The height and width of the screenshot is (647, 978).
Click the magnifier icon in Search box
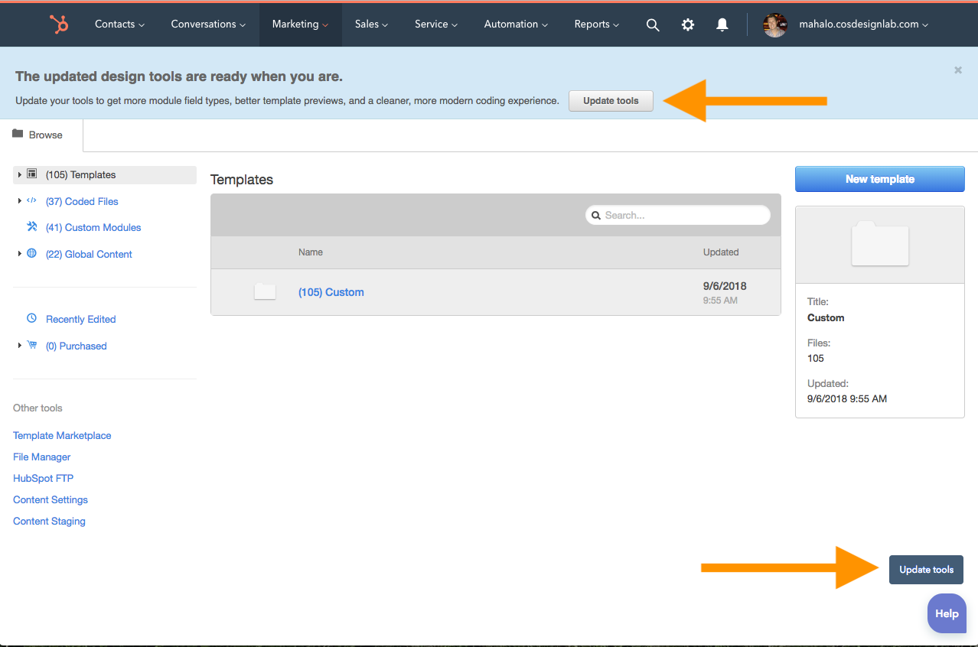tap(596, 216)
